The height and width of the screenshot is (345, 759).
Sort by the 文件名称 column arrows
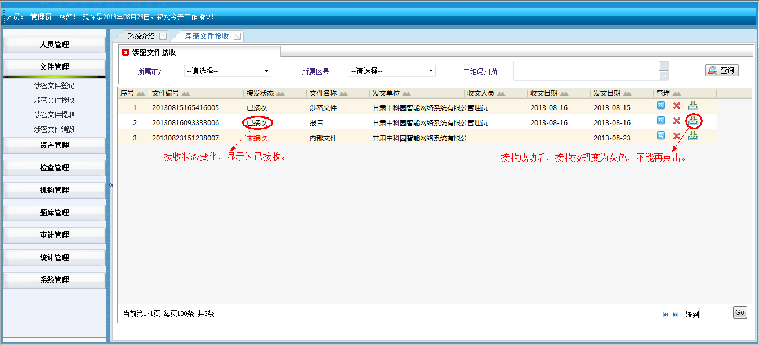point(343,94)
